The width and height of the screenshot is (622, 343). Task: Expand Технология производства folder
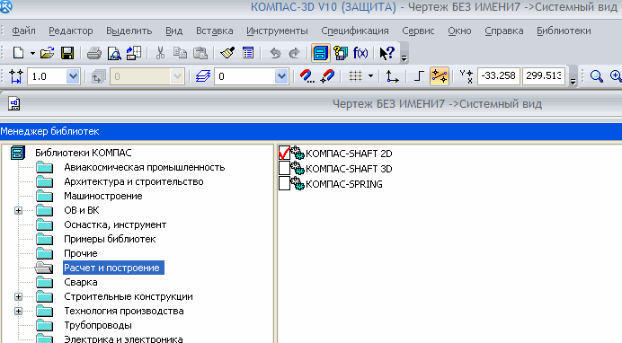[18, 311]
